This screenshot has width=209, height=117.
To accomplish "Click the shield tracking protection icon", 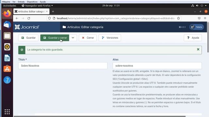I will coord(49,18).
